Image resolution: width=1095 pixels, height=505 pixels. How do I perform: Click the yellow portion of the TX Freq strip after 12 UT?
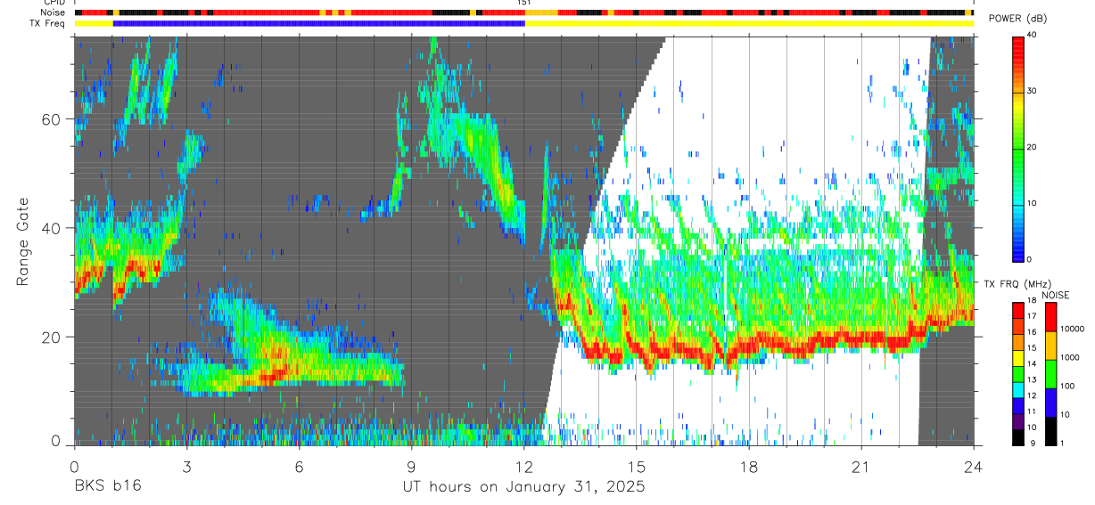point(749,23)
